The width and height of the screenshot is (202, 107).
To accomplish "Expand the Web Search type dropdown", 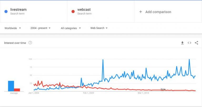I will (x=99, y=28).
